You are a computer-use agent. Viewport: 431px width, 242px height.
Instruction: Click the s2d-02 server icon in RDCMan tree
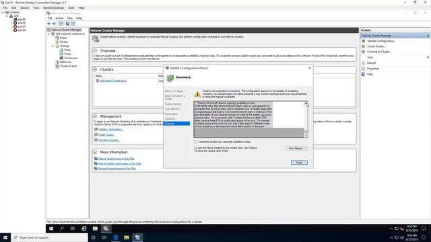point(15,23)
